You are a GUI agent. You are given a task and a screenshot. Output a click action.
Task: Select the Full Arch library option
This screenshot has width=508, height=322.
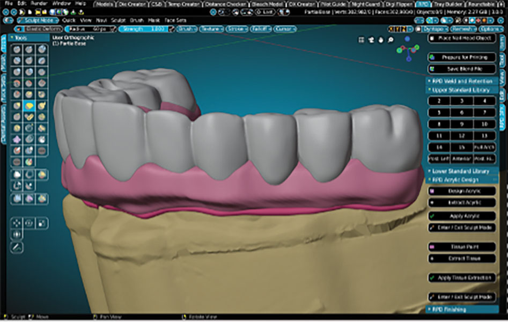click(484, 147)
